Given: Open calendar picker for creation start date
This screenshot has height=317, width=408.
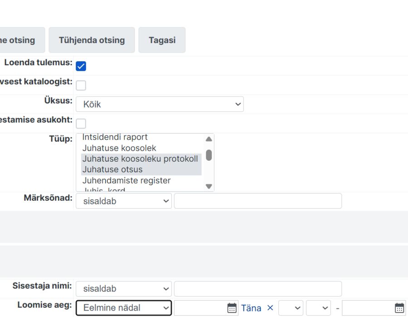Looking at the screenshot, I should pos(232,308).
